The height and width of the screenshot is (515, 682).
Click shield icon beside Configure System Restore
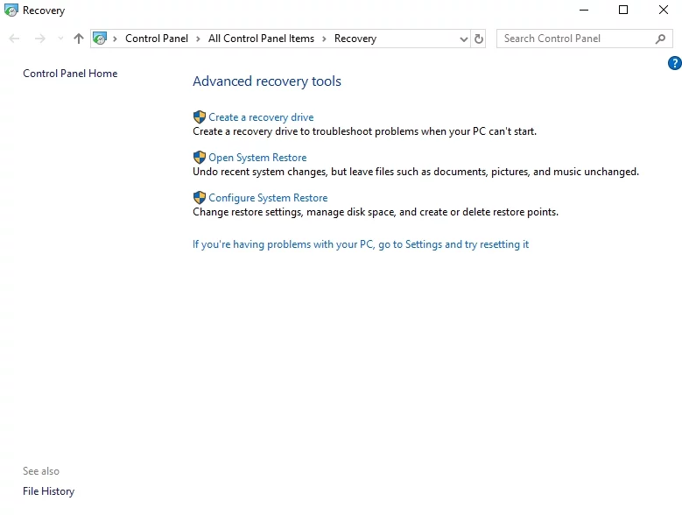[x=200, y=198]
